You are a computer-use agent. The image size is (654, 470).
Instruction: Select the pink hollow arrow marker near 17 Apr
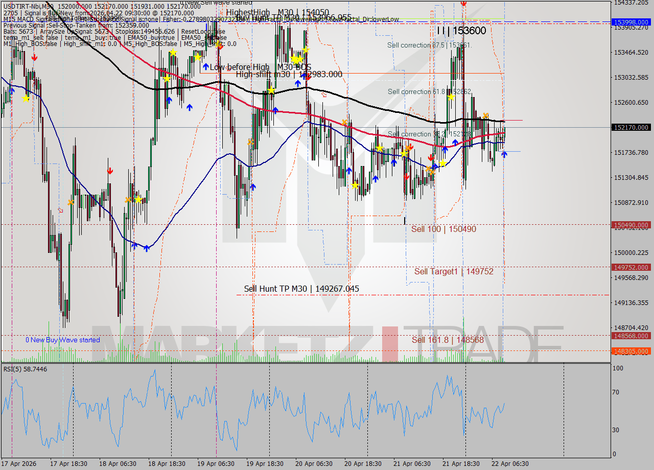click(60, 209)
